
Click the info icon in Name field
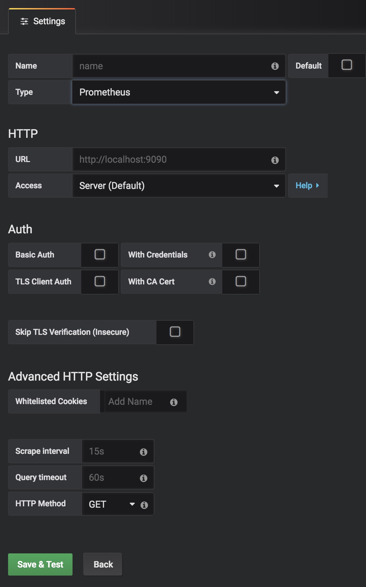[x=275, y=66]
